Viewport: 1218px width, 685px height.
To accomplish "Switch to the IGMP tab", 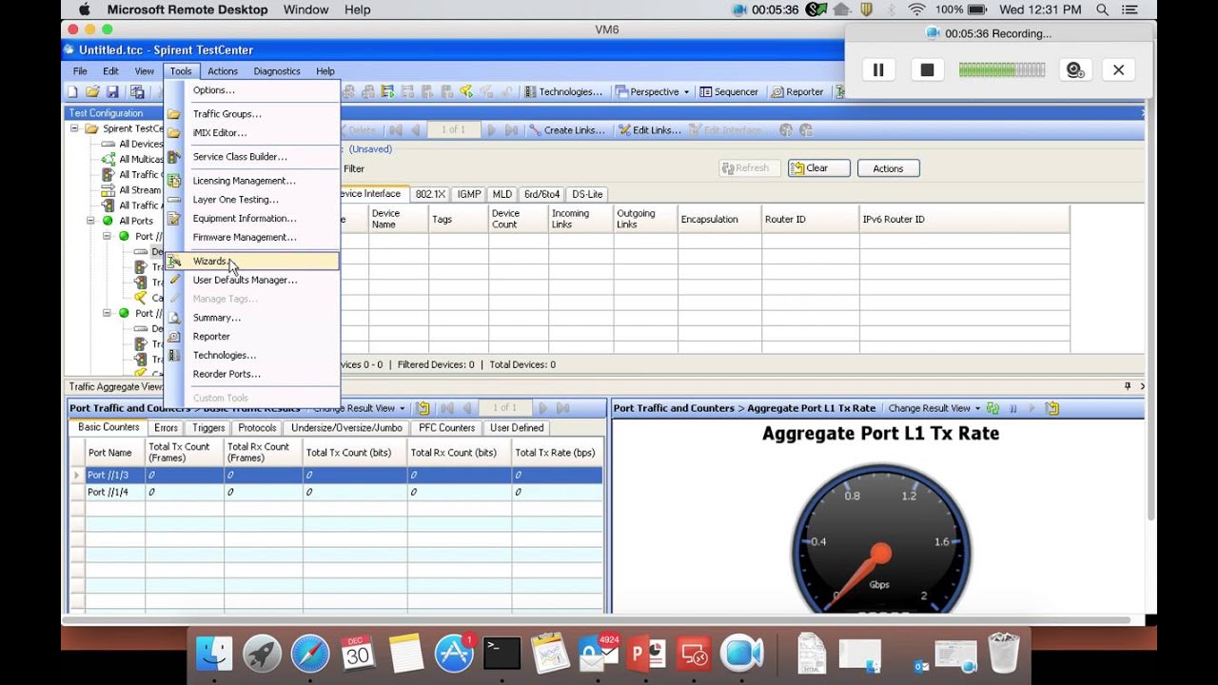I will click(469, 194).
